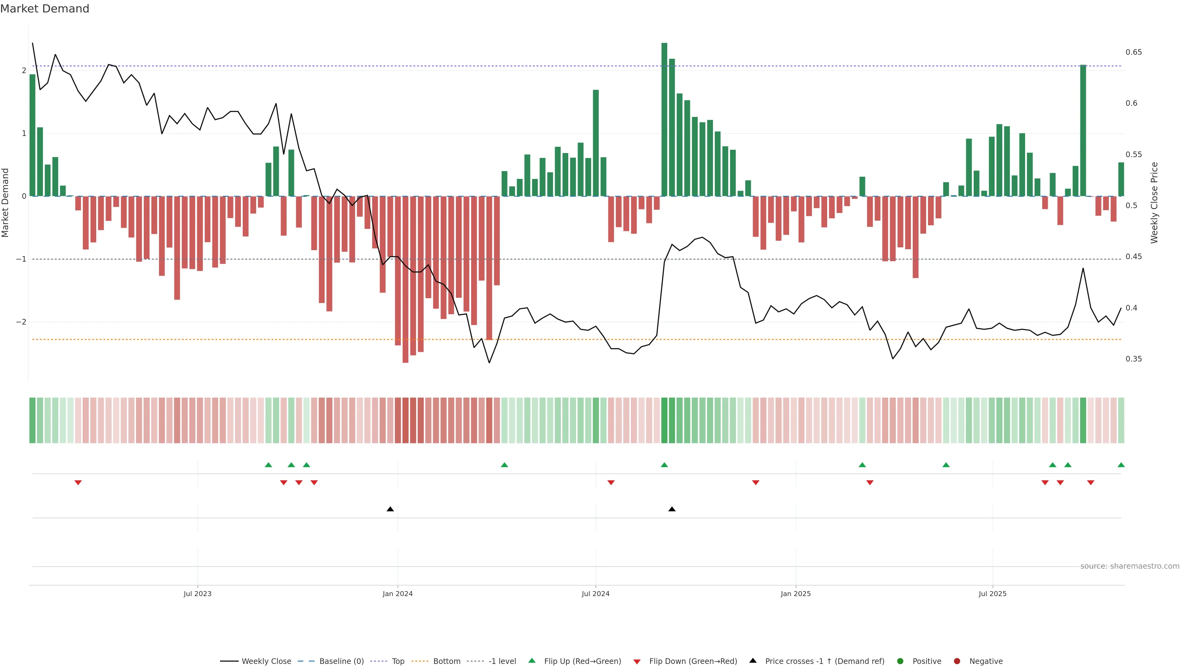Click the Market Demand chart title
Screen dimensions: 1195x672
(x=45, y=9)
